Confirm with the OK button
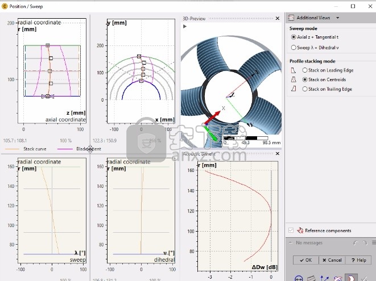 305,260
